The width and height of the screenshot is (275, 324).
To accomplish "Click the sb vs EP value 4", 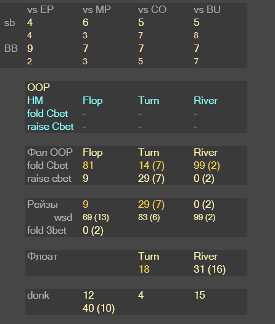I will 30,22.
